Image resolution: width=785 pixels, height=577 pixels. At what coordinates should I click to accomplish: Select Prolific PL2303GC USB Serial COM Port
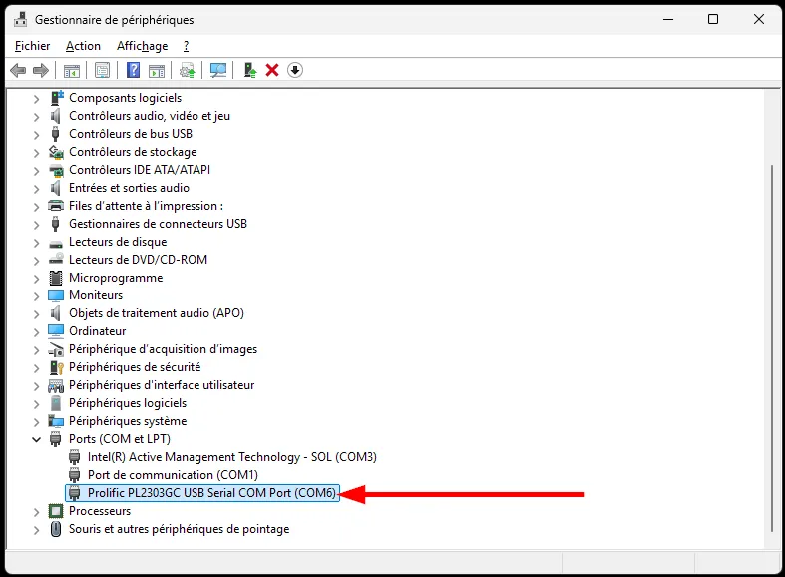pyautogui.click(x=211, y=493)
